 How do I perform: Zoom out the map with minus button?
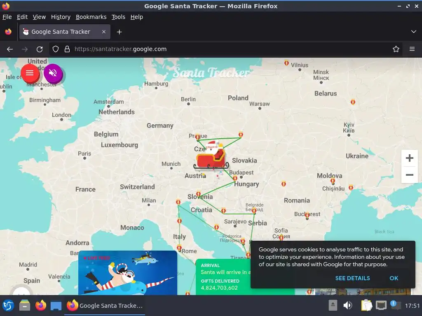(x=409, y=174)
